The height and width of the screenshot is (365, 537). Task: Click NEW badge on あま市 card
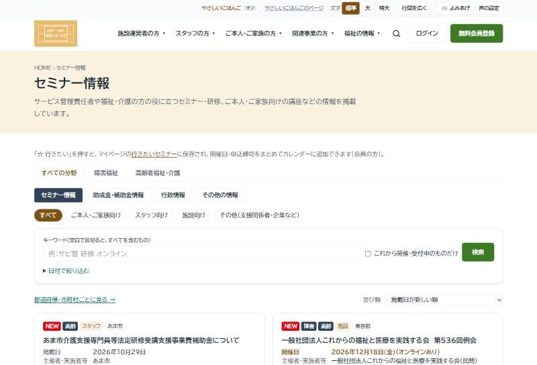(x=52, y=326)
